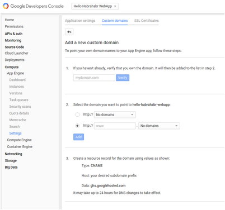Click the www subdomain input field
The width and height of the screenshot is (225, 210).
pyautogui.click(x=115, y=126)
